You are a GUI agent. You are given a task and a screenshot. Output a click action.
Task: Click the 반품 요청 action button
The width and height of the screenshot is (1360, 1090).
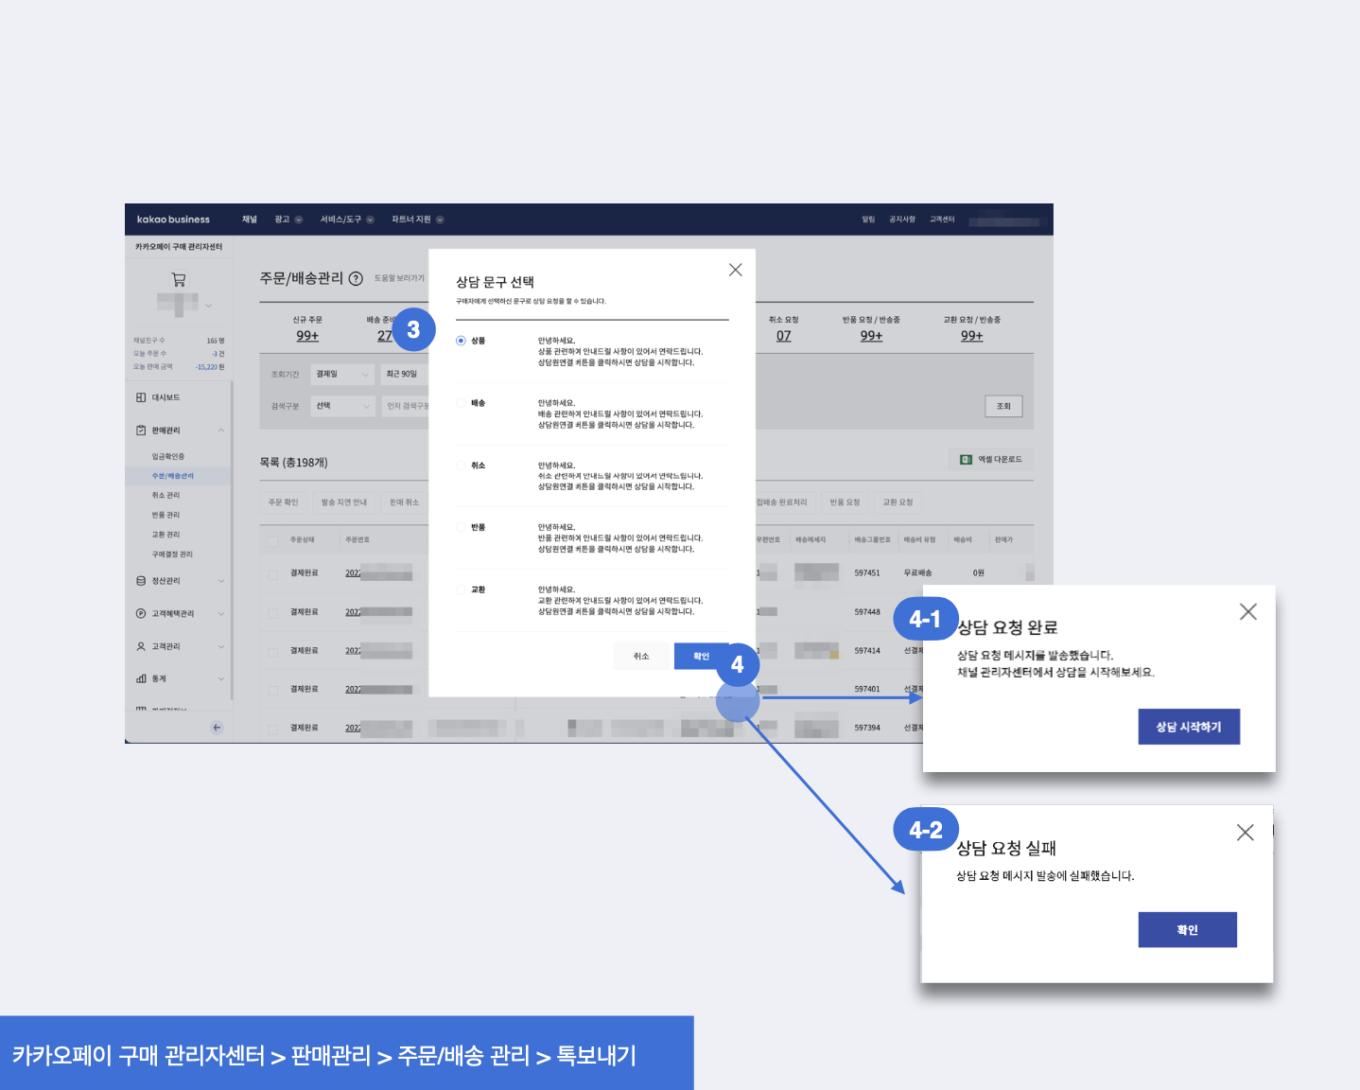click(x=845, y=502)
